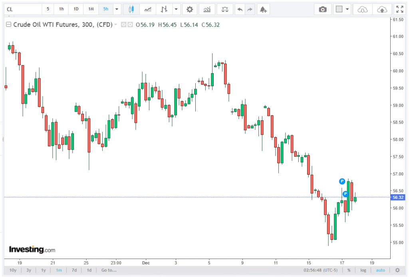Open the time interval dropdown arrow

pos(117,9)
